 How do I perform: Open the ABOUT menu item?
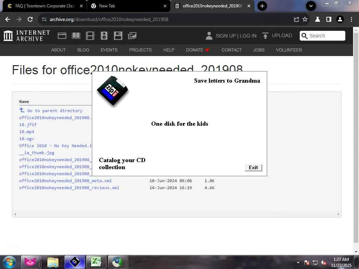click(x=58, y=50)
